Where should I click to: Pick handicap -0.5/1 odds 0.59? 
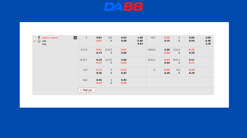click(x=99, y=60)
